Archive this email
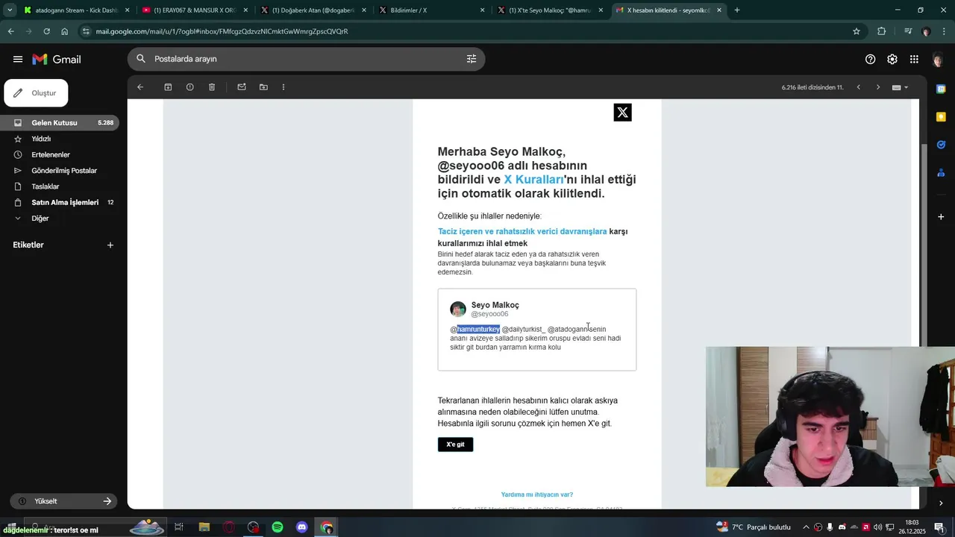Screen dimensions: 955x537 [168, 87]
